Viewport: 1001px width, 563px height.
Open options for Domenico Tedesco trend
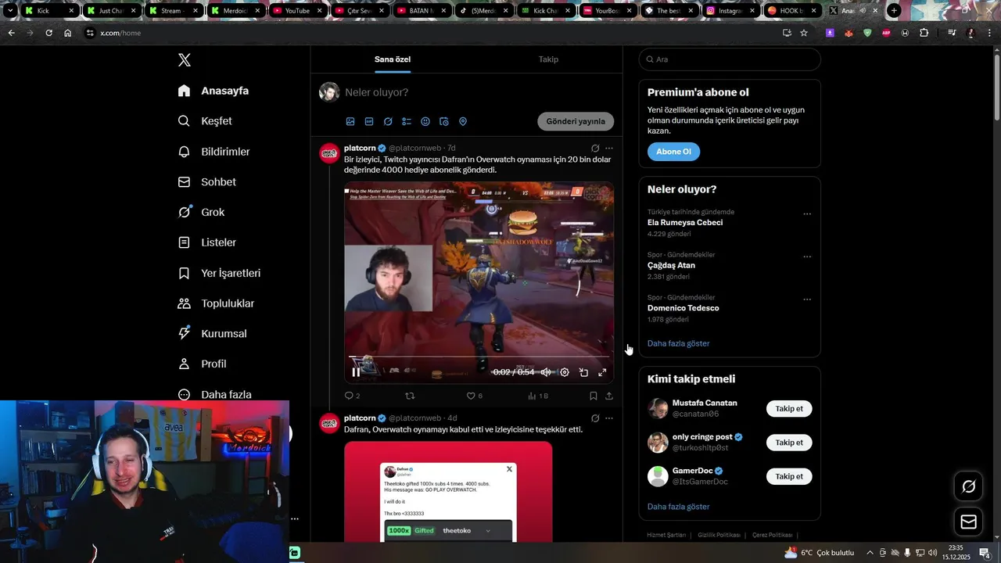(x=807, y=299)
